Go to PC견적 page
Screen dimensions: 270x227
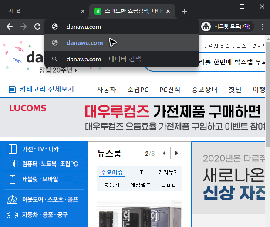tap(170, 90)
